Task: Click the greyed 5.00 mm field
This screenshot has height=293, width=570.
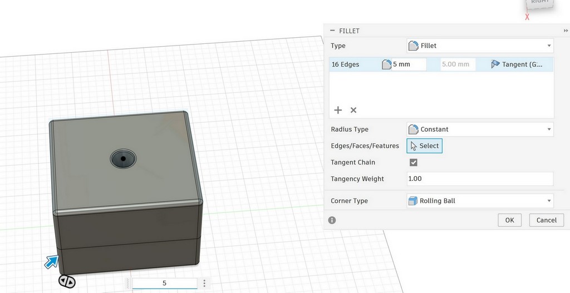Action: coord(458,64)
